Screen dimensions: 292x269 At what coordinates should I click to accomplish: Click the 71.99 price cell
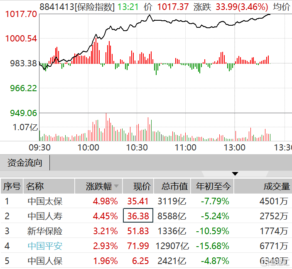(138, 246)
